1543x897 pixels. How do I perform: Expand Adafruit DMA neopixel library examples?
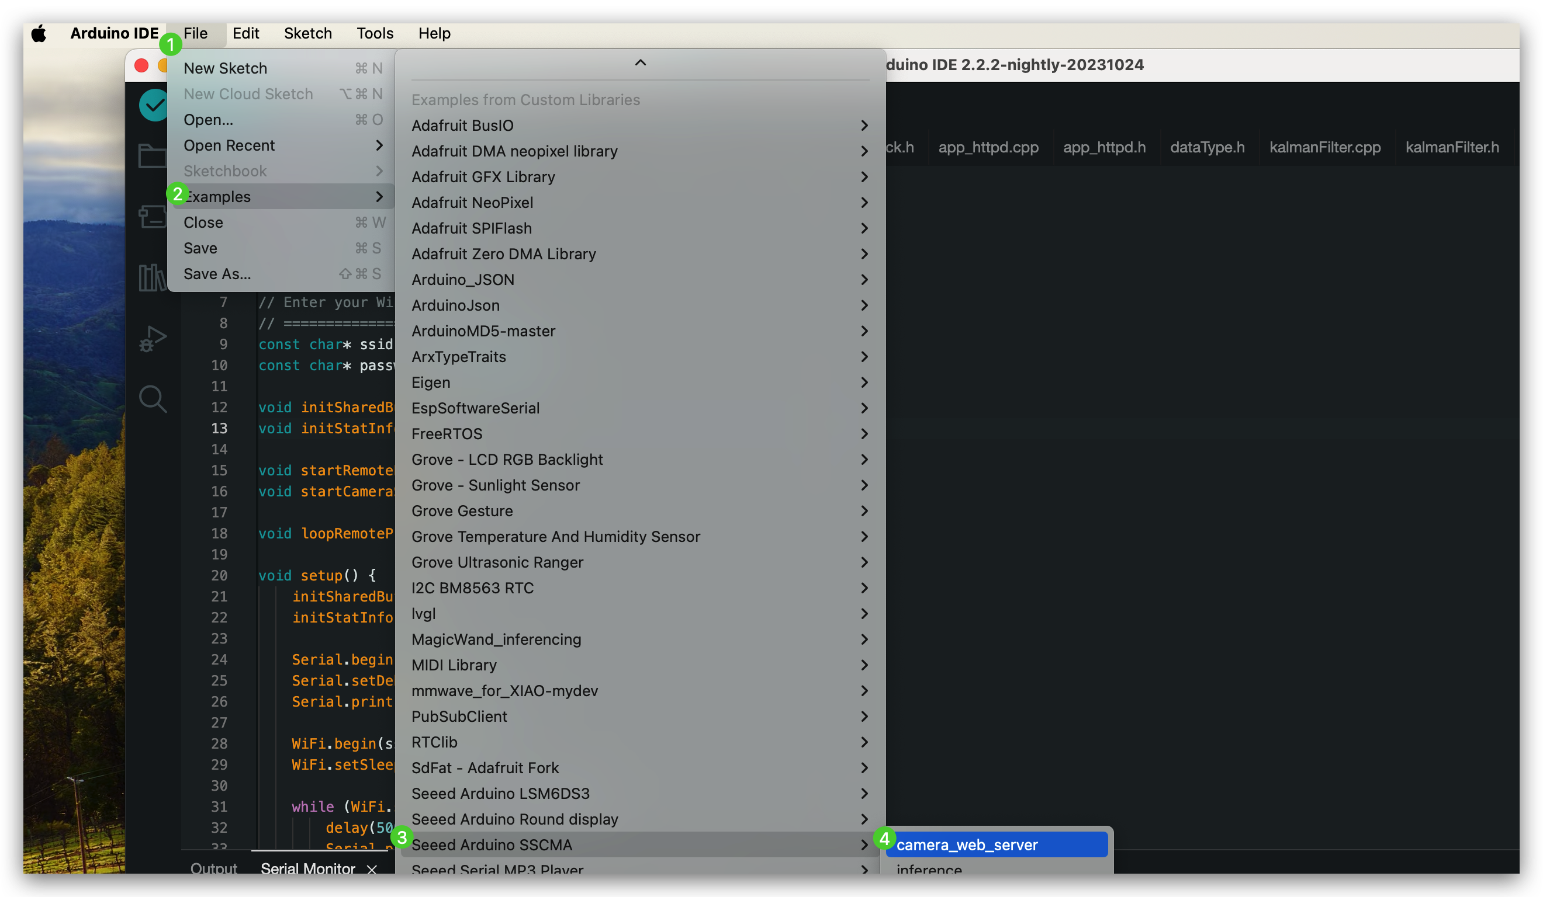click(x=640, y=151)
